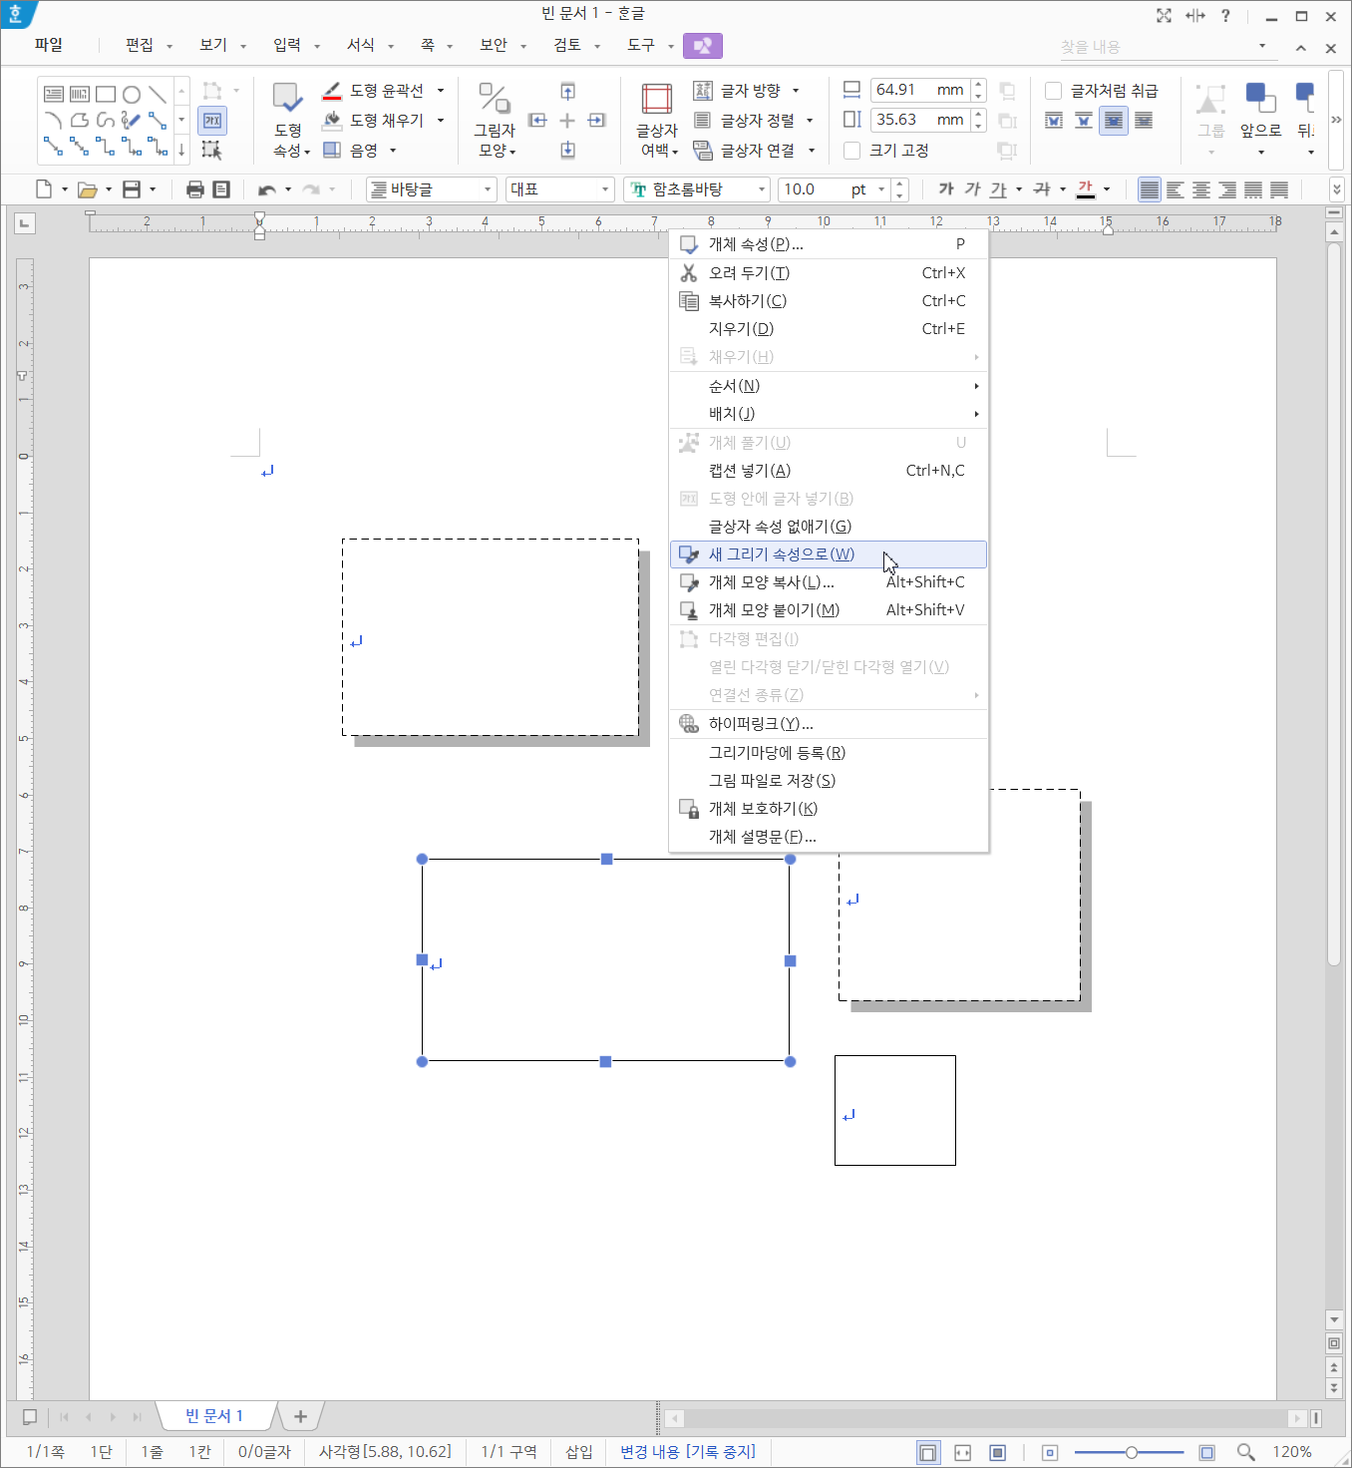Add a new document tab with plus button
Image resolution: width=1352 pixels, height=1468 pixels.
300,1416
